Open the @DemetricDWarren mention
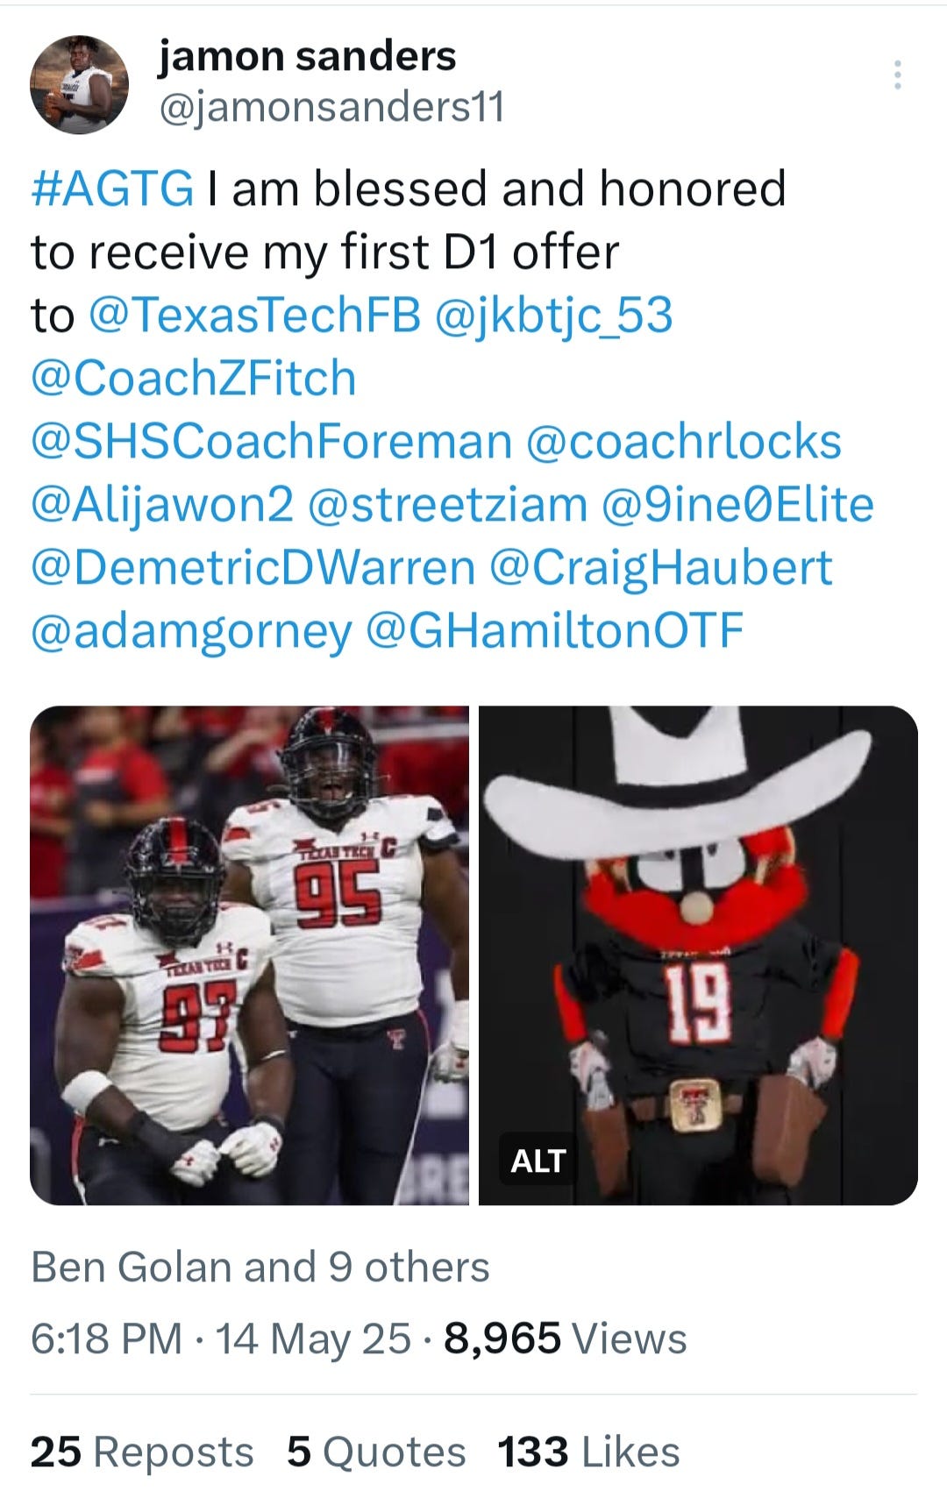The width and height of the screenshot is (947, 1491). pos(253,568)
